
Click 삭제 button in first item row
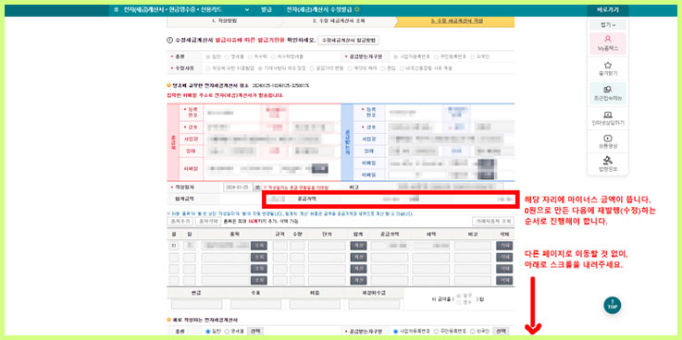click(504, 246)
